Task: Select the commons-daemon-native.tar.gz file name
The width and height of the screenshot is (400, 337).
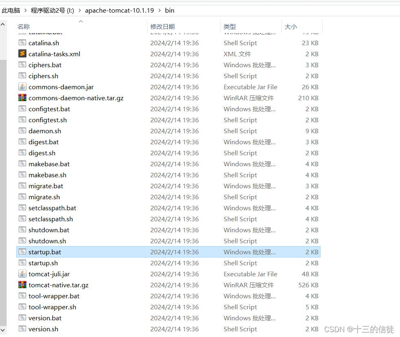Action: click(76, 98)
